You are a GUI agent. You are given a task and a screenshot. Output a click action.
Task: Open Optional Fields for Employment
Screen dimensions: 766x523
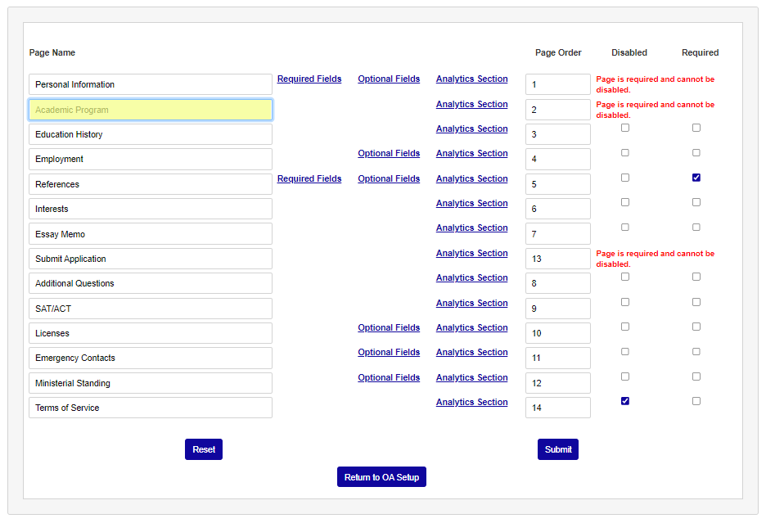click(x=389, y=153)
